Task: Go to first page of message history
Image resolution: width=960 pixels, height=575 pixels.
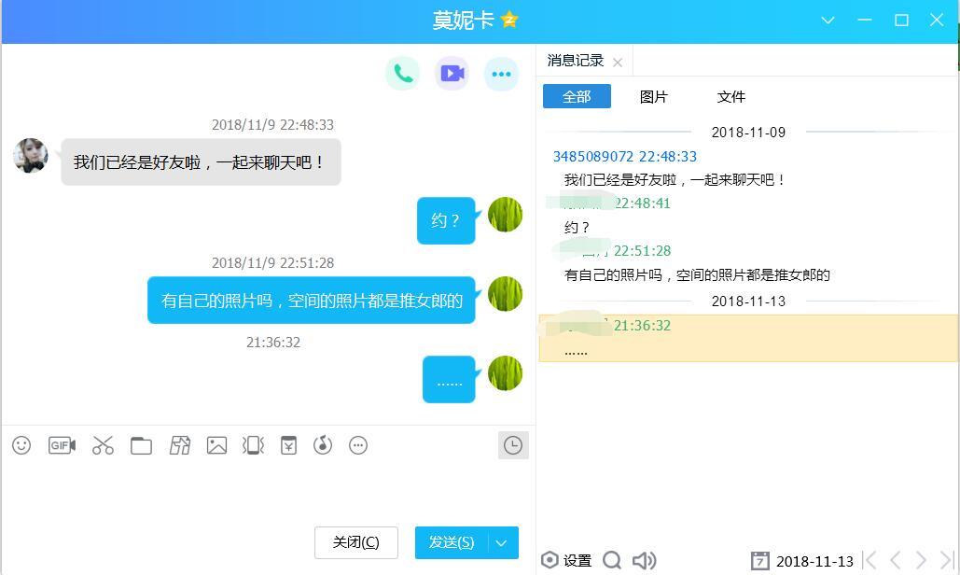Action: (870, 560)
